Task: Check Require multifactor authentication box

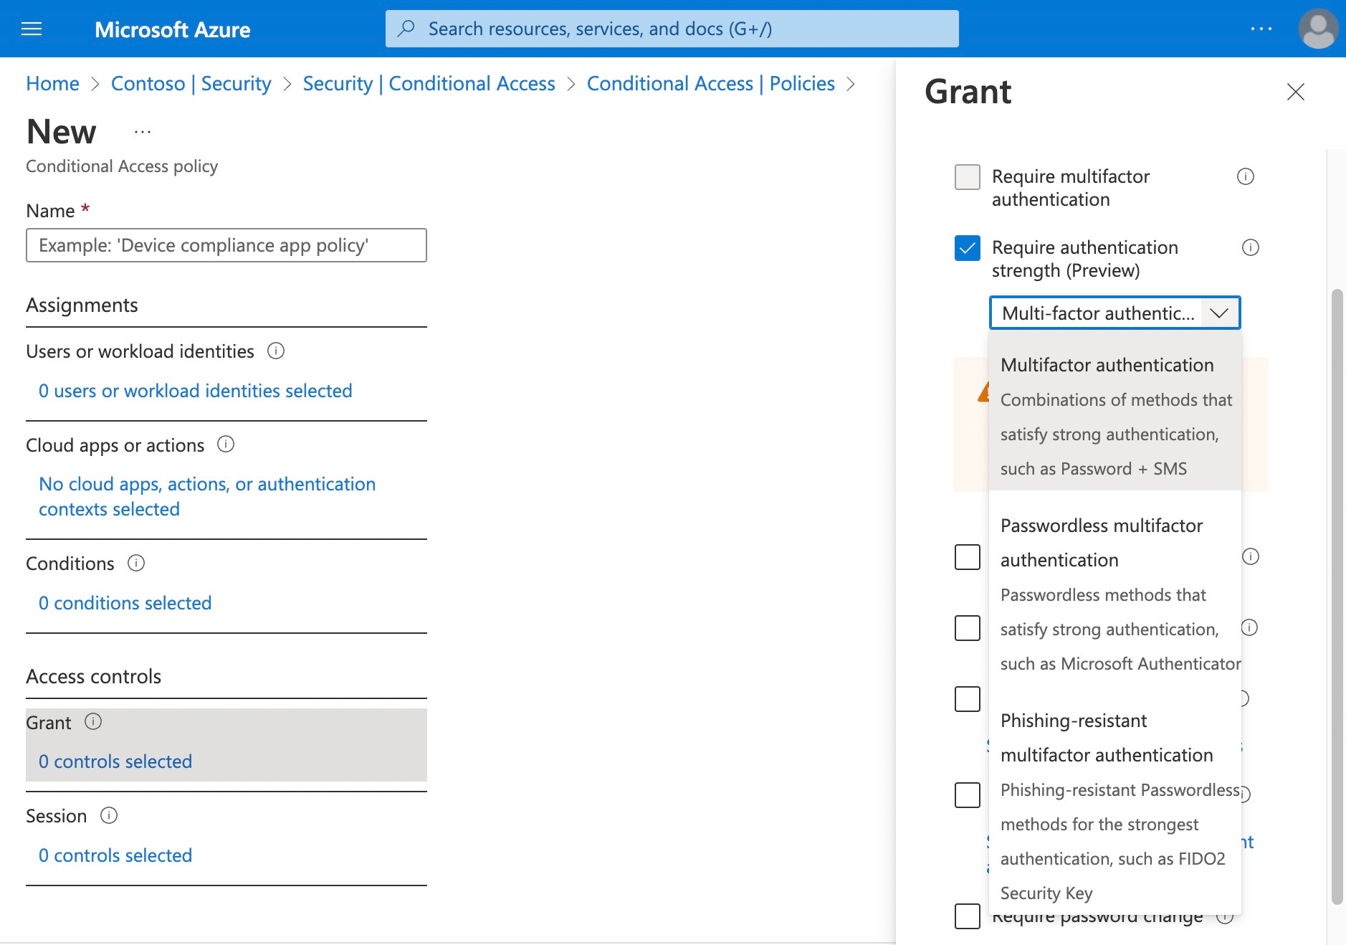Action: tap(968, 177)
